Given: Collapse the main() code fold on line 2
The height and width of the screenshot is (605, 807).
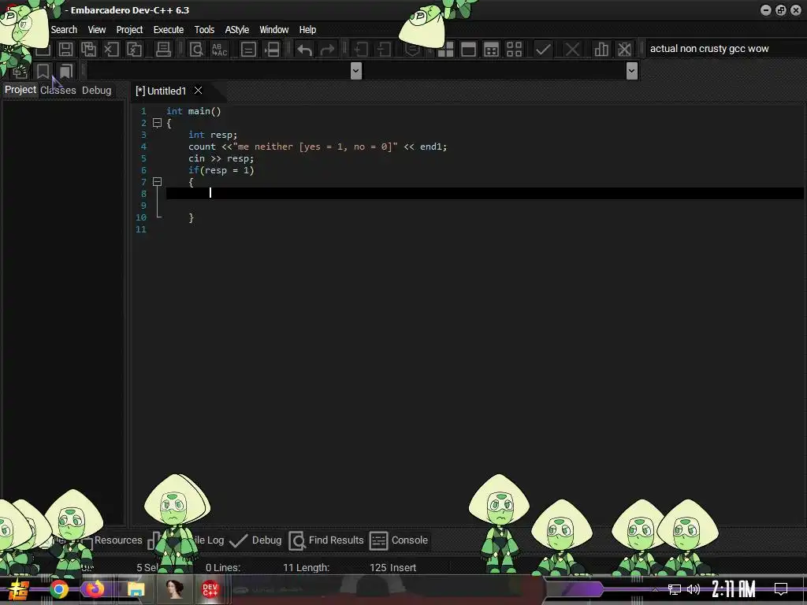Looking at the screenshot, I should (x=158, y=123).
